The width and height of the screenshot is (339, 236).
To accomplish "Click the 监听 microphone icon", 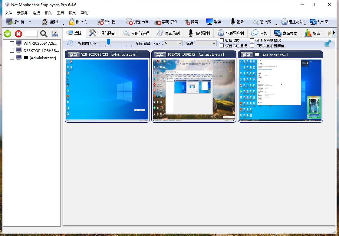I will (232, 22).
